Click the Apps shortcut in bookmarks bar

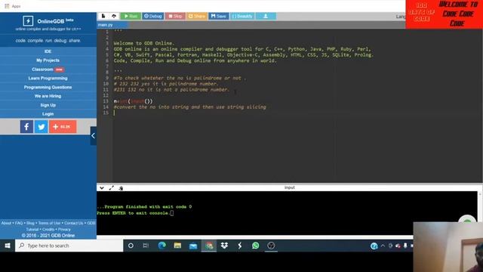tap(12, 6)
